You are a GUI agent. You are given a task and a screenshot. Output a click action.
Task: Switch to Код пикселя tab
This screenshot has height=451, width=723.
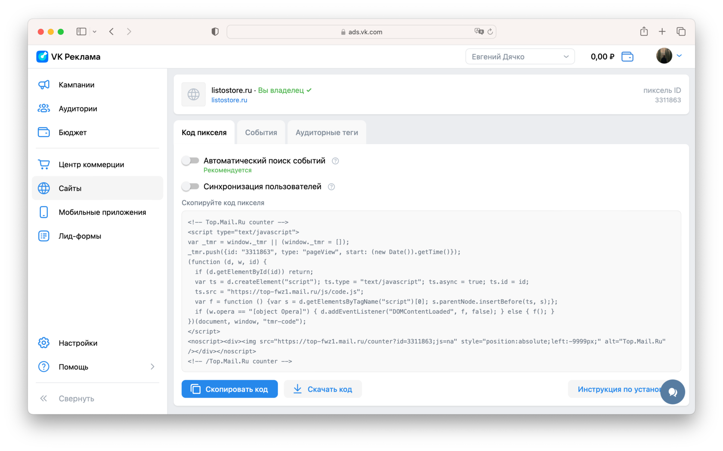pos(204,132)
